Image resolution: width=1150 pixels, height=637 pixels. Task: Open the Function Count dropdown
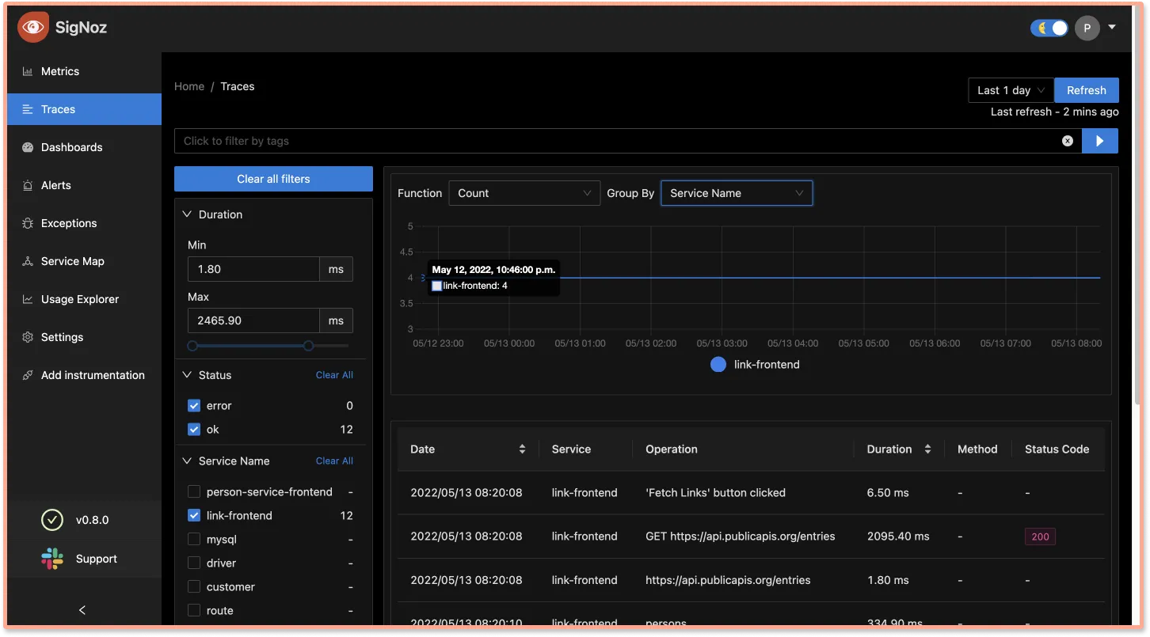[524, 193]
